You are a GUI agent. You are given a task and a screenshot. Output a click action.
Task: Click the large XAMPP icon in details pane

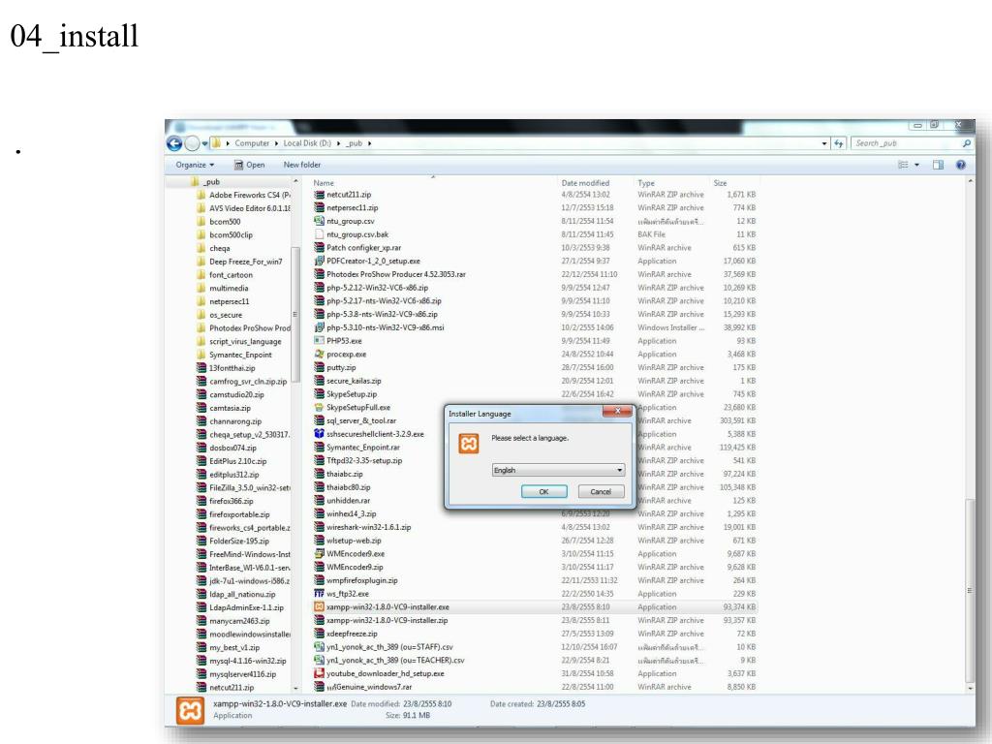(190, 710)
